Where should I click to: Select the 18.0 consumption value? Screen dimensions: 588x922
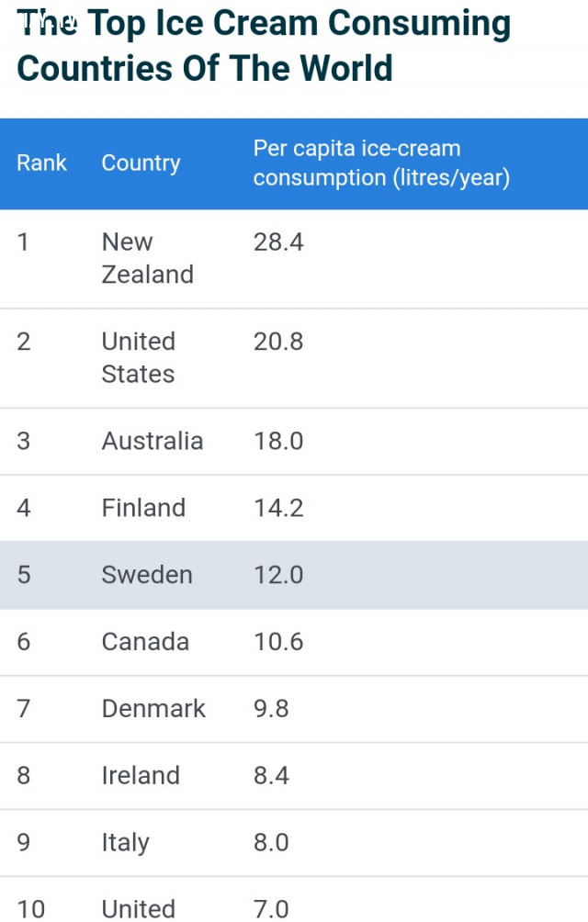tap(278, 441)
